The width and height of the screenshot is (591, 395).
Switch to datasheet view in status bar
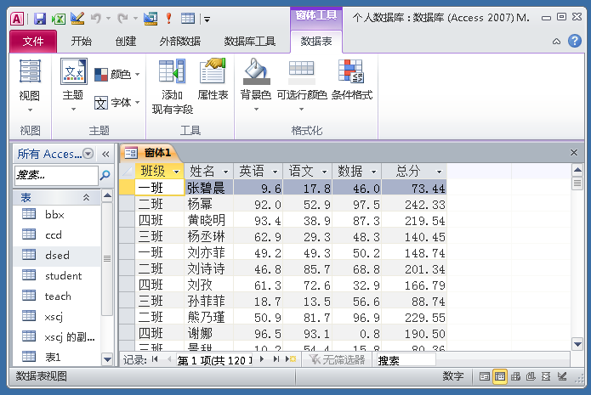pos(500,376)
